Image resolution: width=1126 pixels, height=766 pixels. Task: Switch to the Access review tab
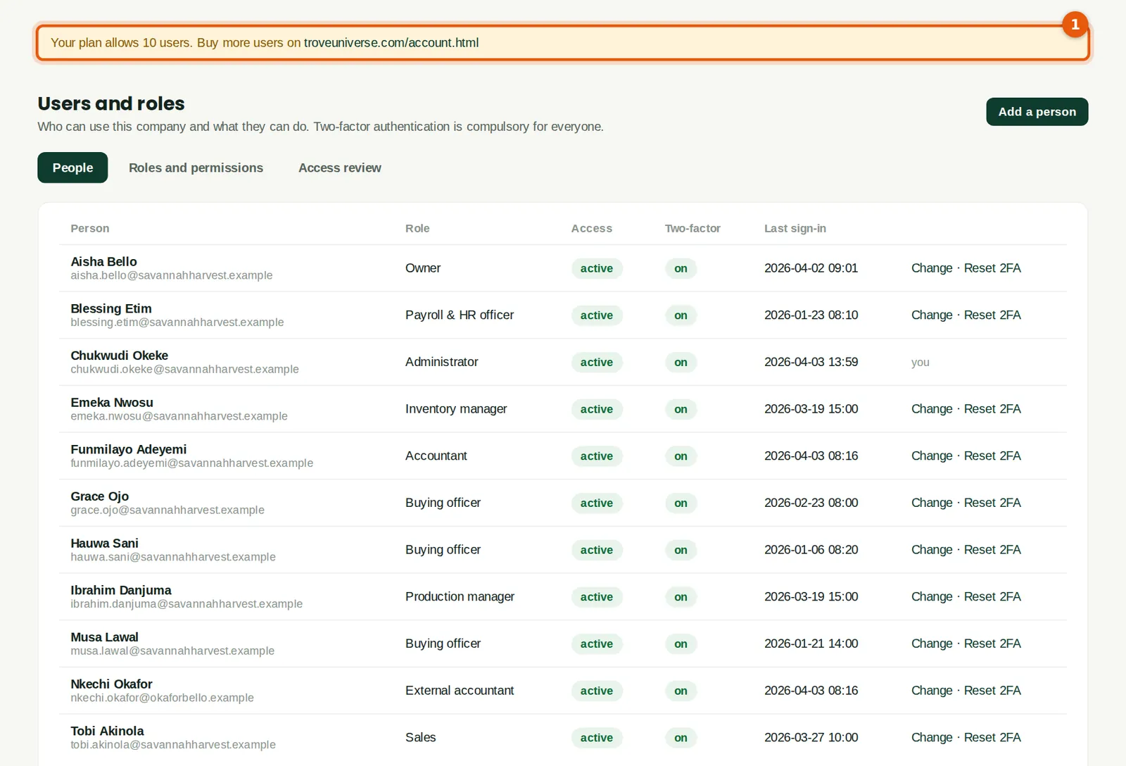click(x=340, y=168)
